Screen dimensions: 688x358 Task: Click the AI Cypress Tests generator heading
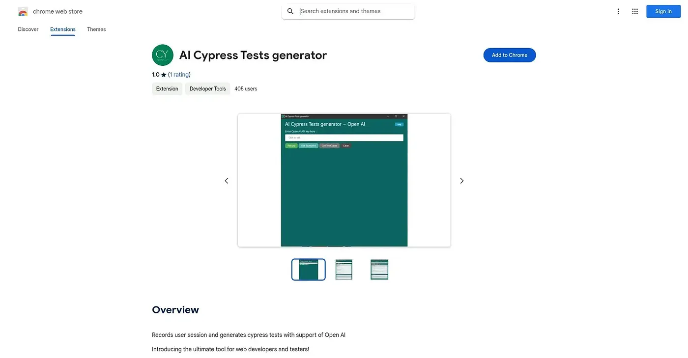click(x=253, y=55)
